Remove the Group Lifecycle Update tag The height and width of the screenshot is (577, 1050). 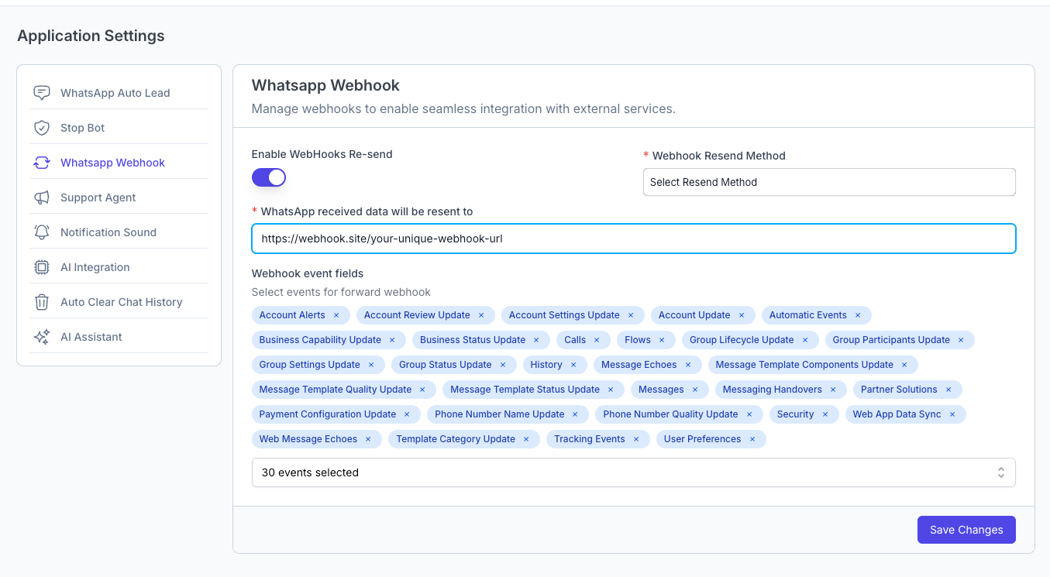point(805,340)
